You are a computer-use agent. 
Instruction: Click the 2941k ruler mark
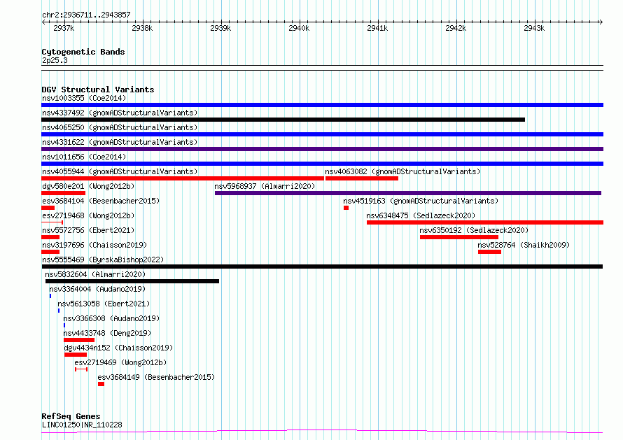click(x=377, y=28)
